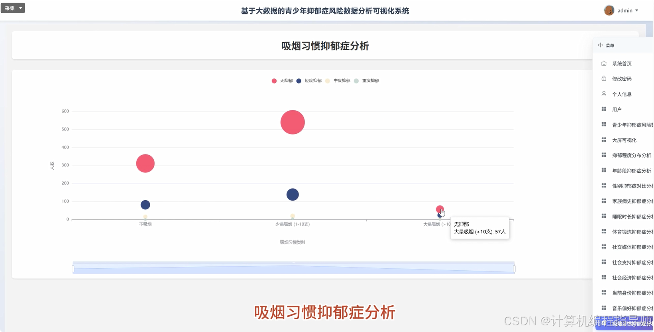
Task: Open 社会支持抑郁症分析 menu item
Action: coord(632,263)
